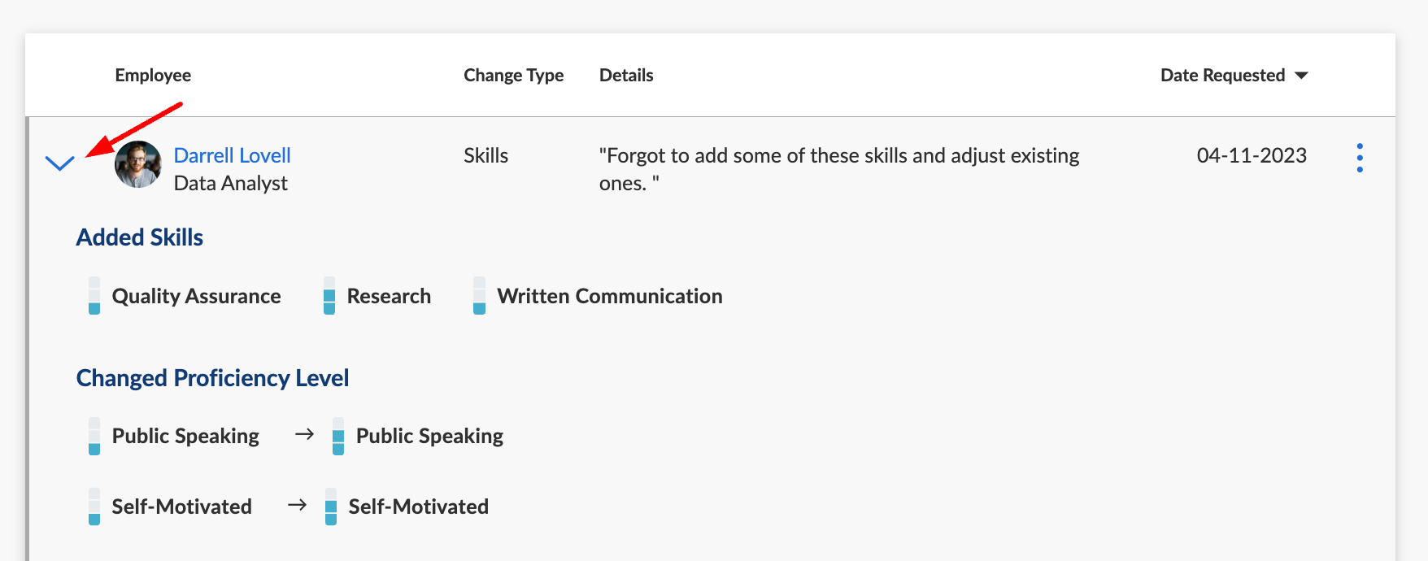
Task: Click the arrow between Self-Motivated levels
Action: point(297,505)
